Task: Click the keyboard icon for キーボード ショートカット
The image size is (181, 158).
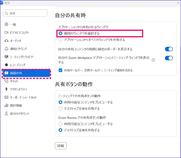Action: pos(6,97)
